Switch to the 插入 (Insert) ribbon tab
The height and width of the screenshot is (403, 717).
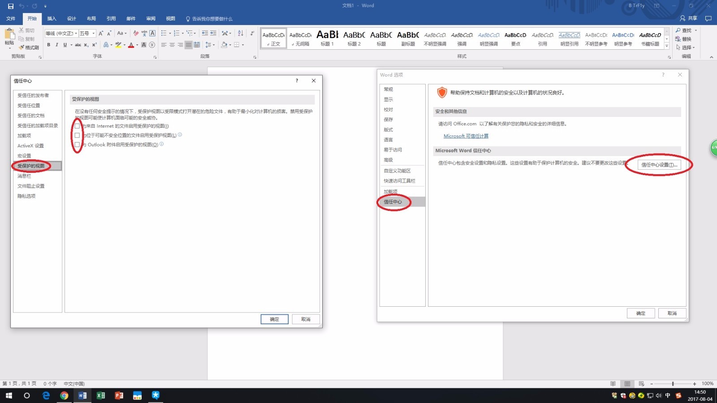[52, 19]
